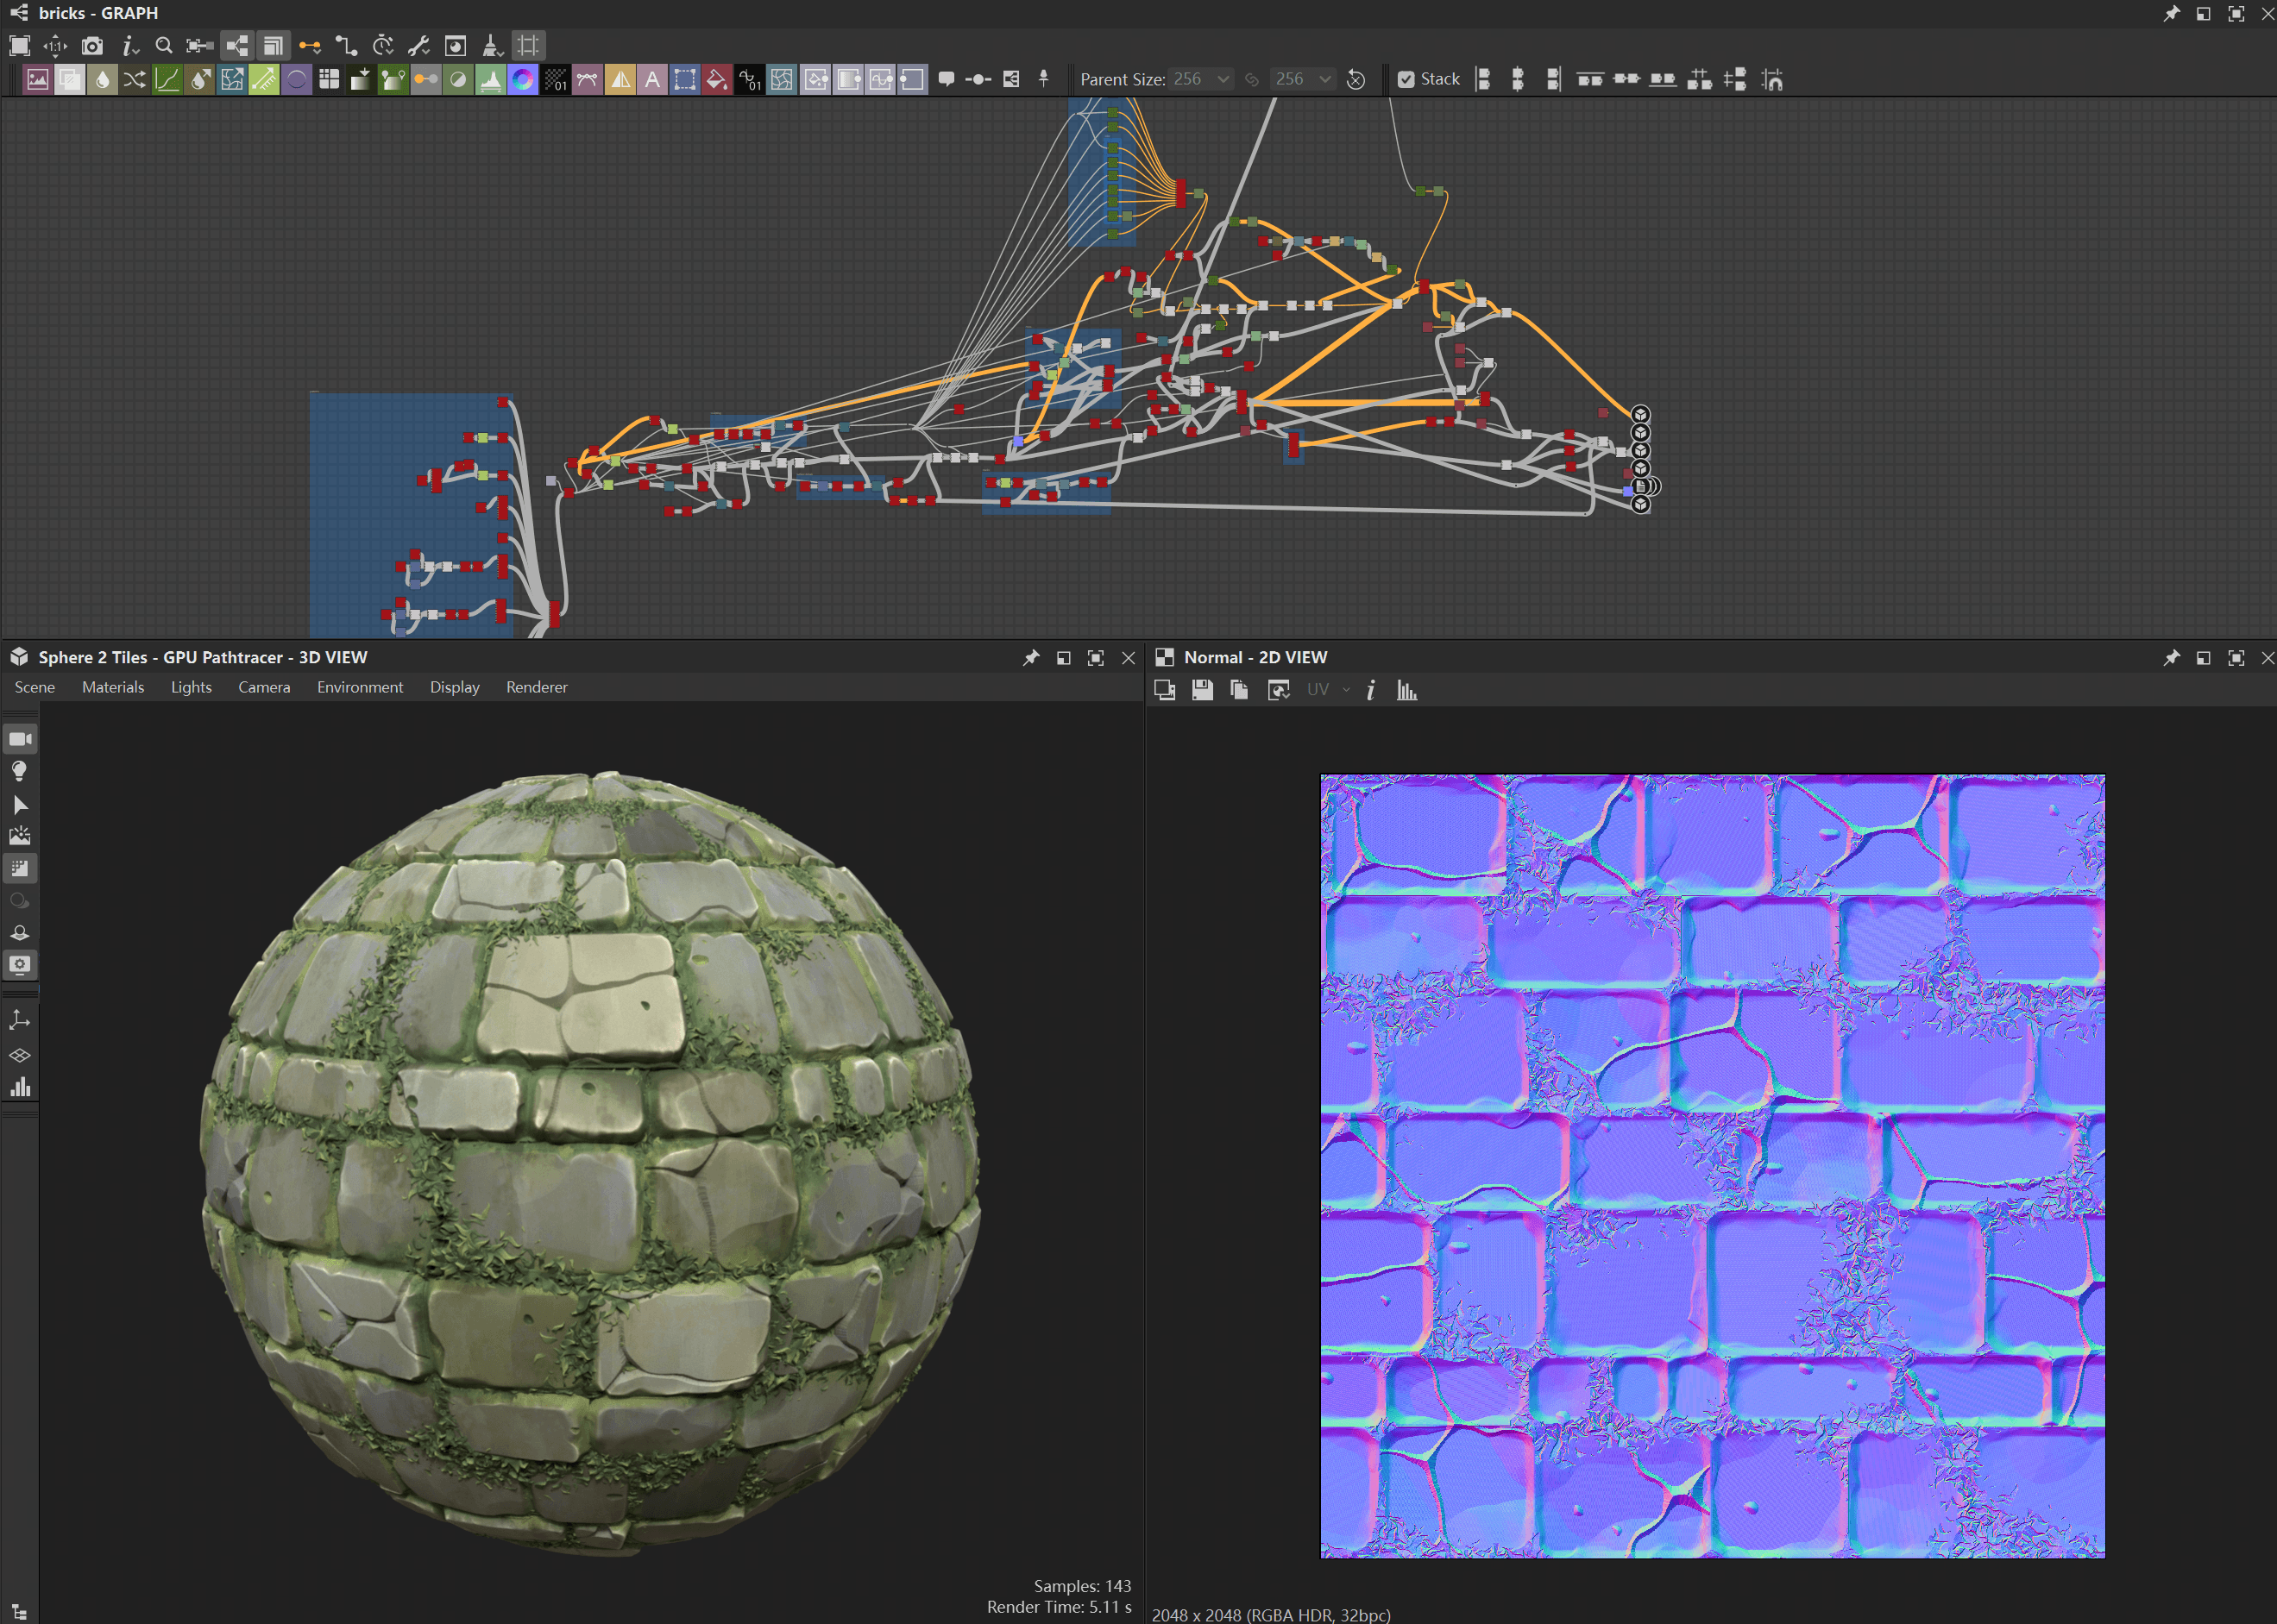
Task: Open the Environment menu in 3D view
Action: (359, 687)
